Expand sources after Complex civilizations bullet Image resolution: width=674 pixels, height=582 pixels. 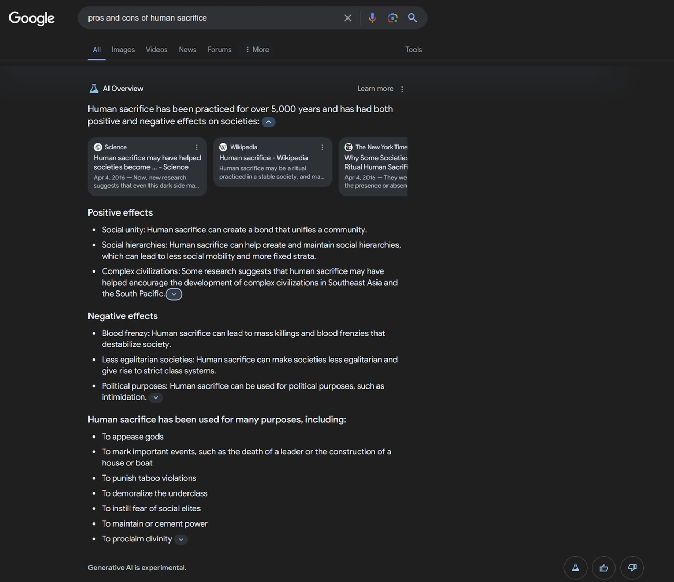tap(174, 294)
